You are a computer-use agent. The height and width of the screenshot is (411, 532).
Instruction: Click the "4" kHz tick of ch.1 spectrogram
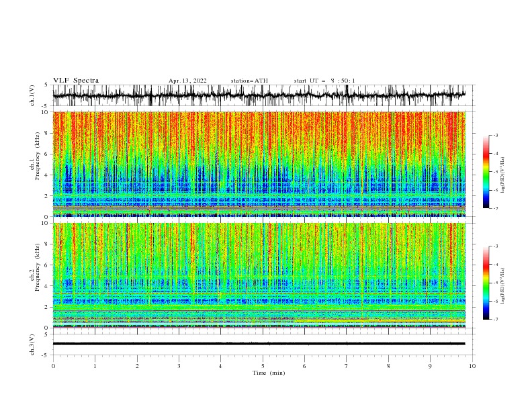[x=47, y=175]
